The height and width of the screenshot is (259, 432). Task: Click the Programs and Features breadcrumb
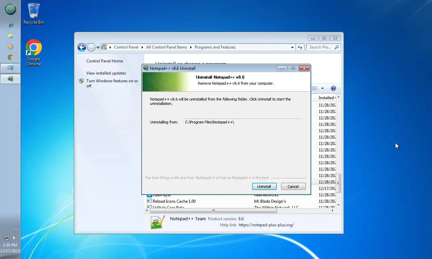215,47
